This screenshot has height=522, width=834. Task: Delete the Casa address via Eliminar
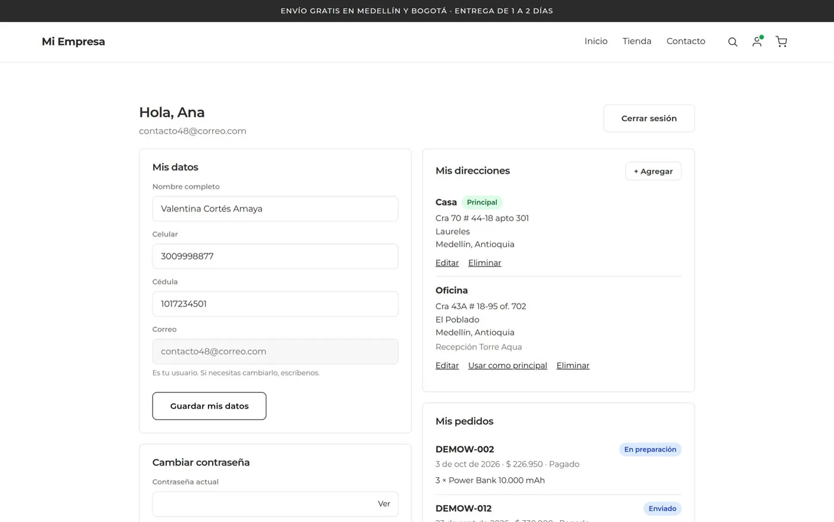pos(484,263)
